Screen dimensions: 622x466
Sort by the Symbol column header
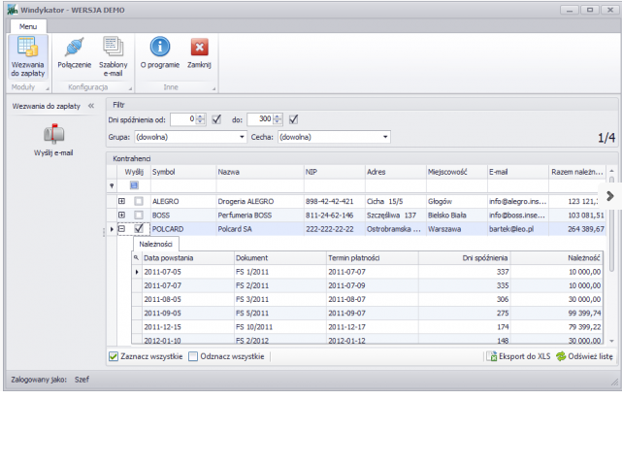pyautogui.click(x=183, y=172)
